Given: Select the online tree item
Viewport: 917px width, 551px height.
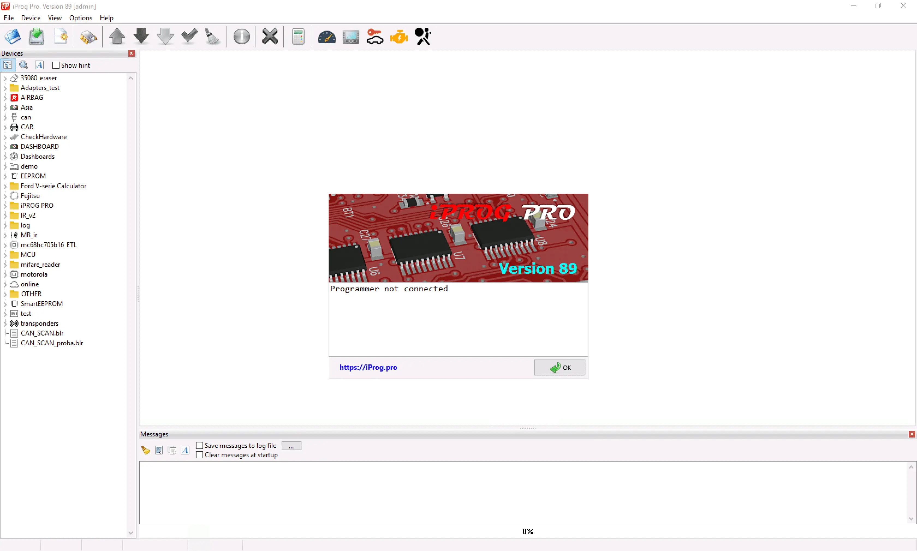Looking at the screenshot, I should tap(30, 285).
